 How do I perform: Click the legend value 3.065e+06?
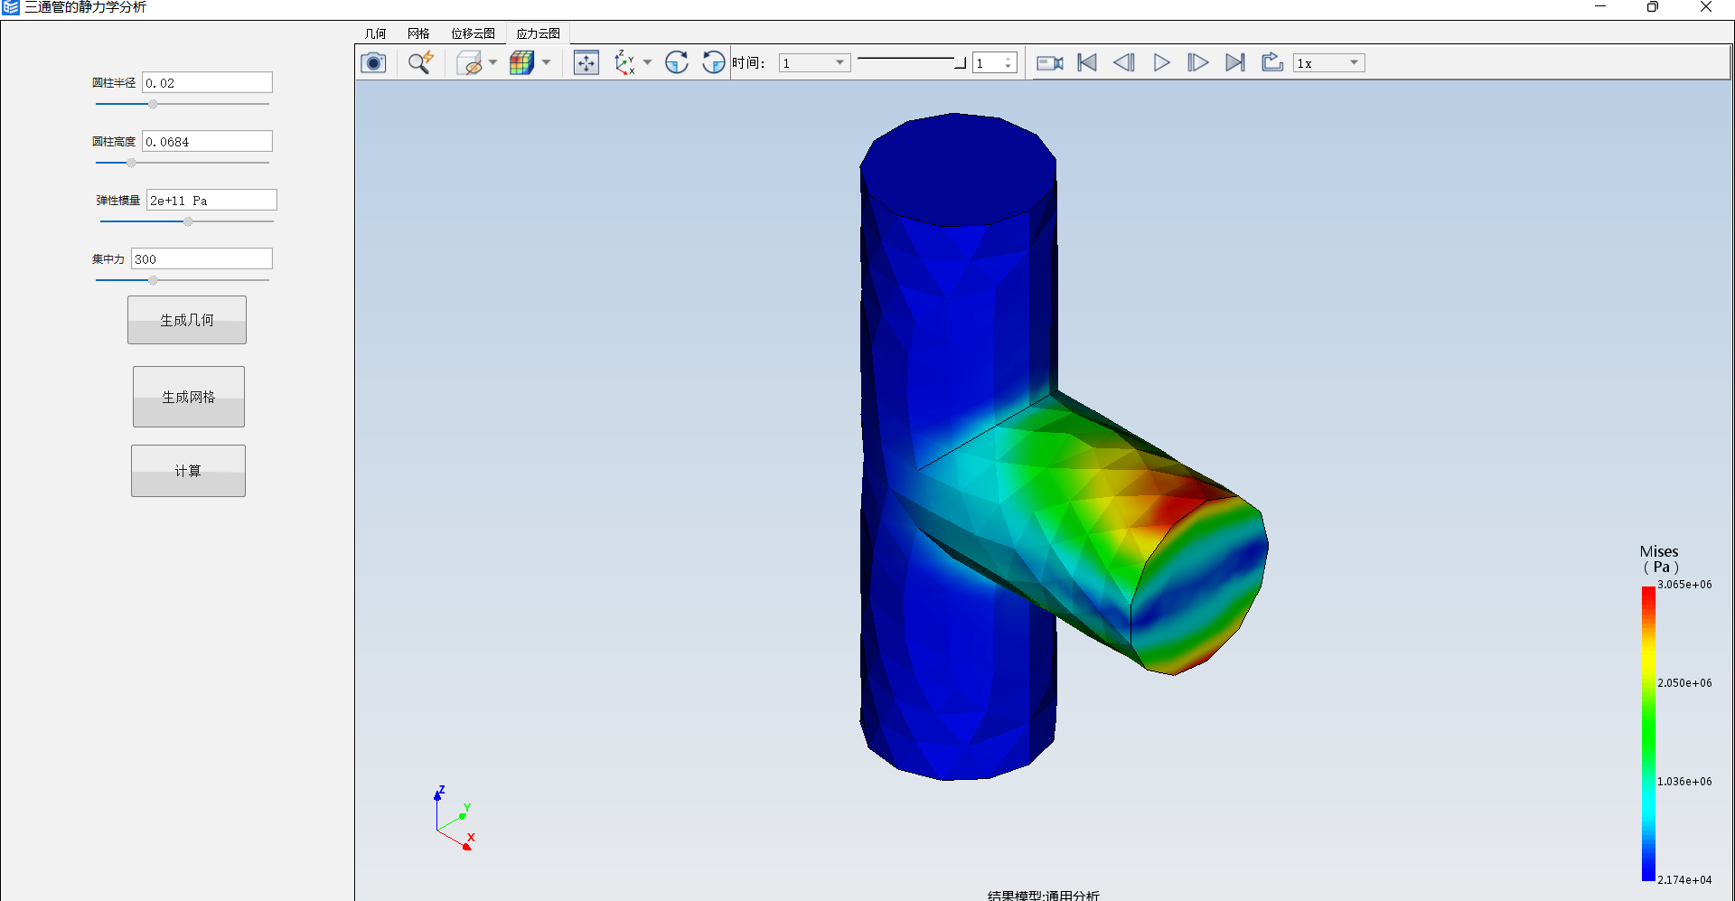(x=1684, y=585)
